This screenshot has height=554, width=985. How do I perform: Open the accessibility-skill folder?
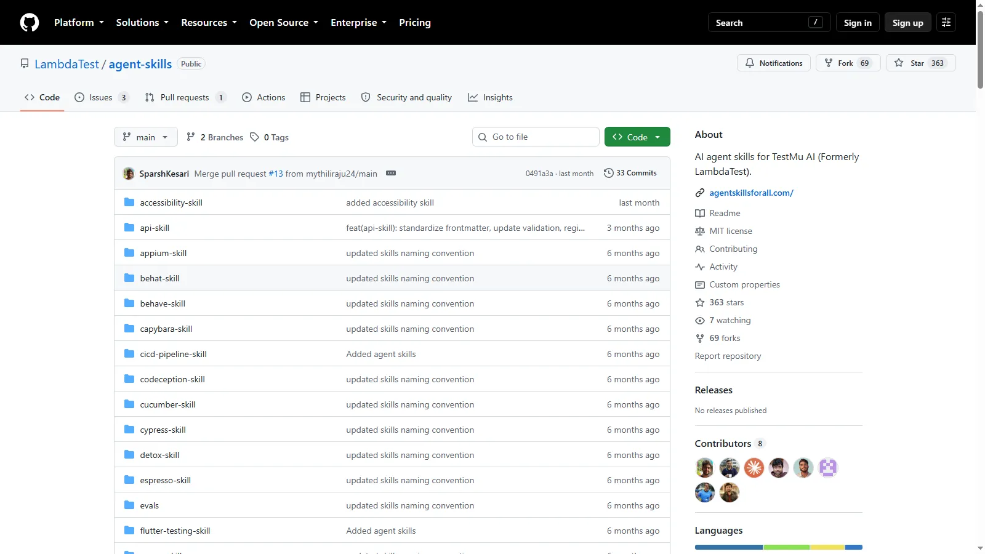tap(171, 203)
